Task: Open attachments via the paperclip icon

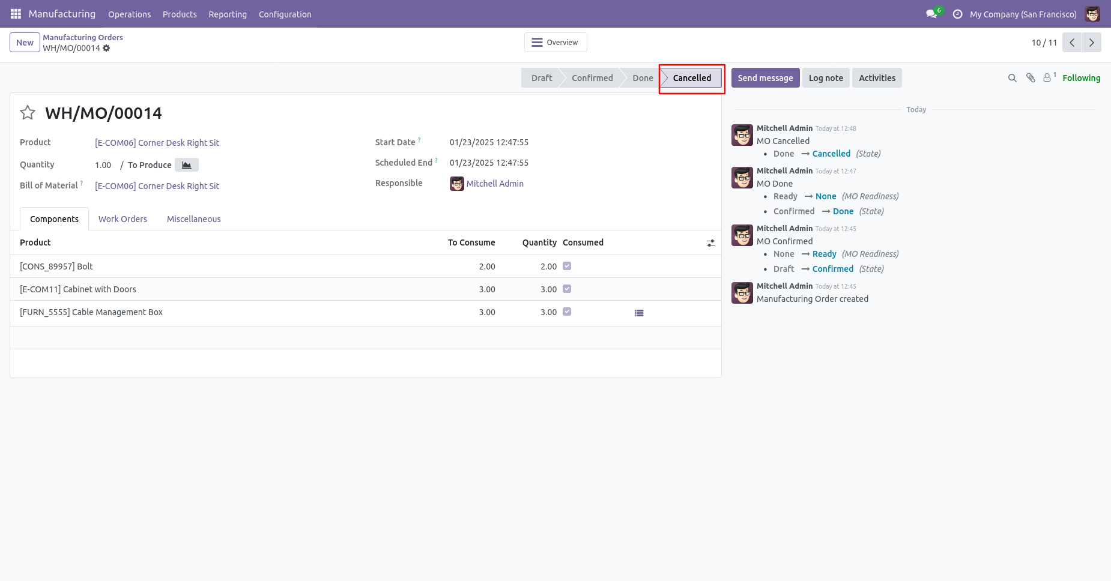Action: [1031, 78]
